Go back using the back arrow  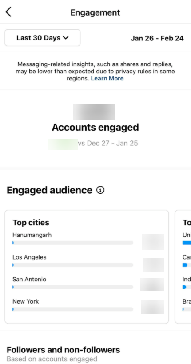pyautogui.click(x=8, y=12)
